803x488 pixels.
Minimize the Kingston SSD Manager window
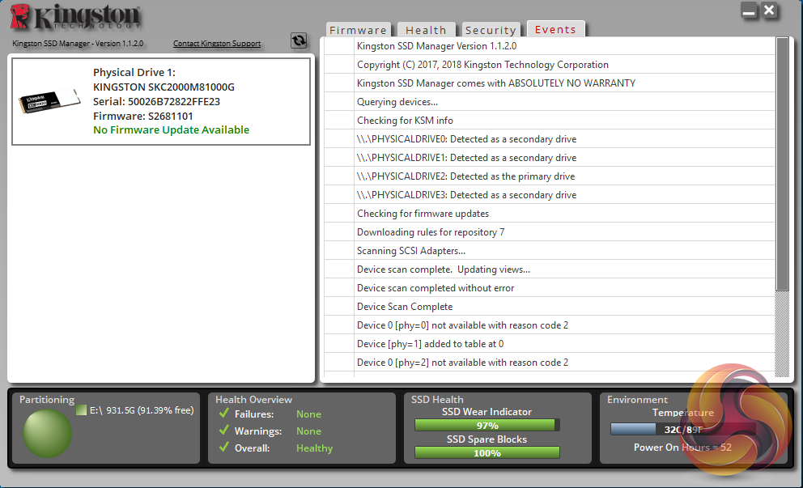coord(750,11)
